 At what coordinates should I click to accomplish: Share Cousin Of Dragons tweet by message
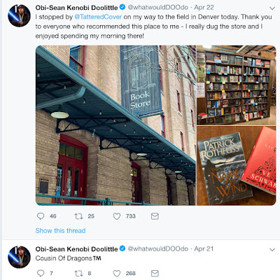[x=155, y=273]
